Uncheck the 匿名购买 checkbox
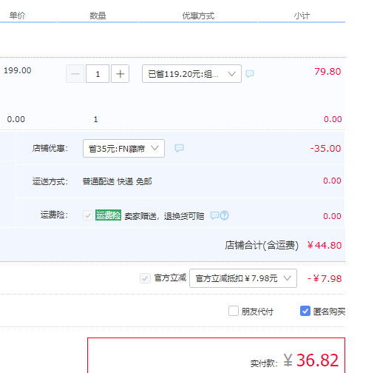Screen dimensions: 377x373 (x=305, y=311)
